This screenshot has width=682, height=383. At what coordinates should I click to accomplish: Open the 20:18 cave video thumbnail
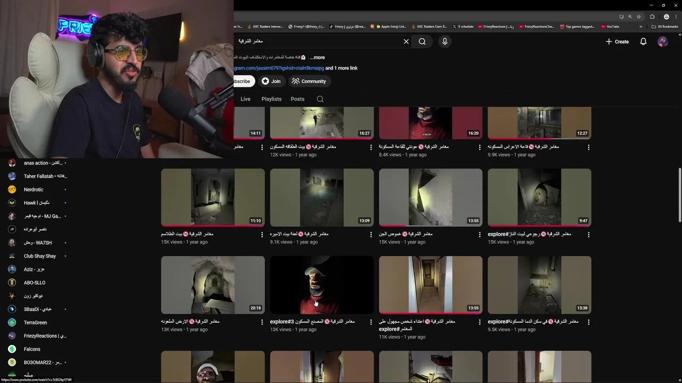(213, 285)
